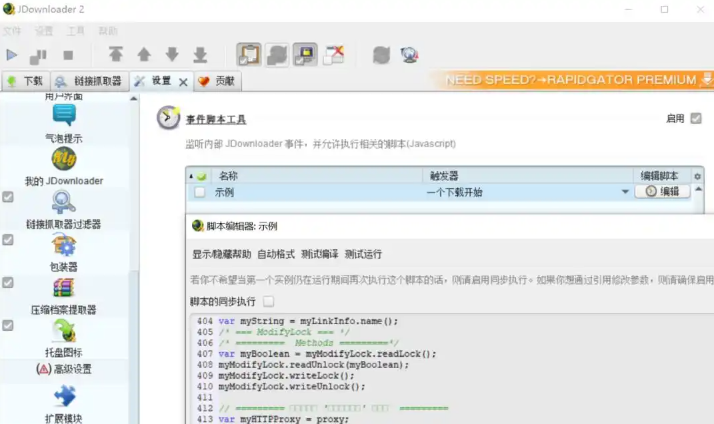Enable the 示例 script row checkbox

[200, 192]
